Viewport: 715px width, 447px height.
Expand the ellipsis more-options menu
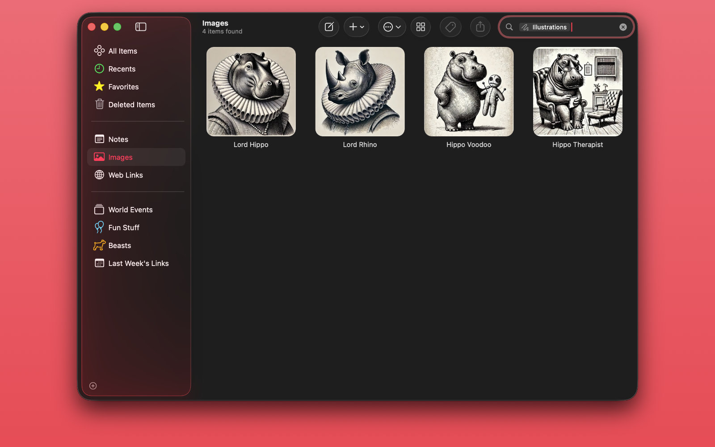point(391,27)
